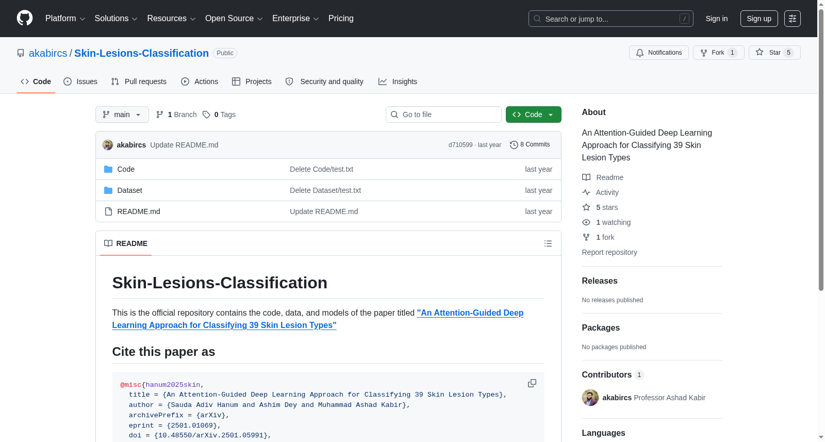Switch to the Issues tab
Viewport: 825px width, 442px height.
[x=80, y=81]
